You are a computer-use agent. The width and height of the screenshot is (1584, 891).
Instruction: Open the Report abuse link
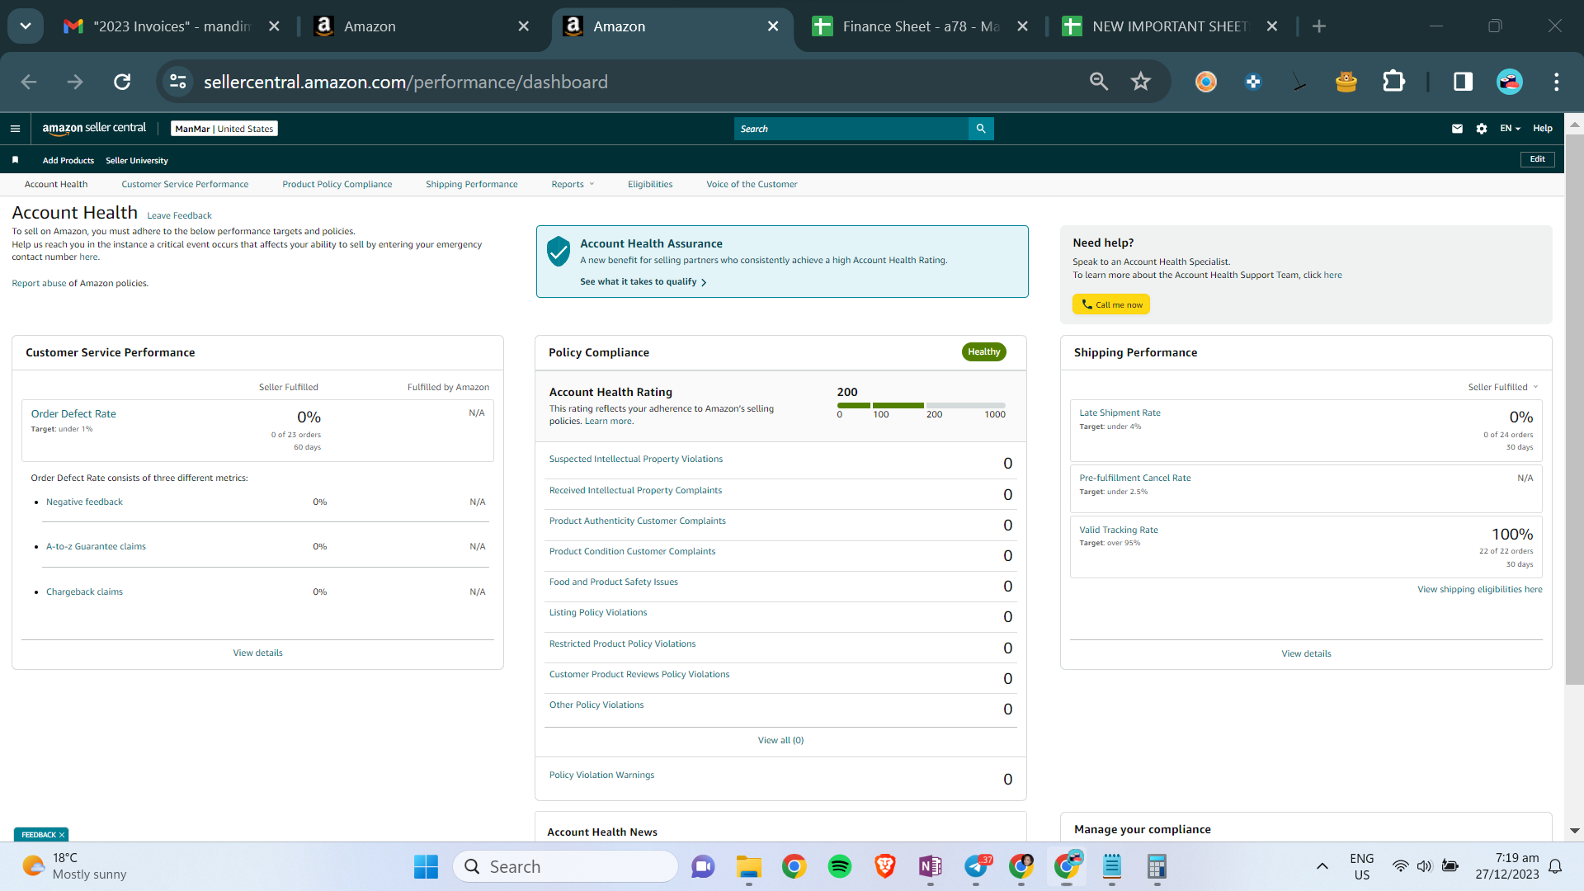click(39, 284)
